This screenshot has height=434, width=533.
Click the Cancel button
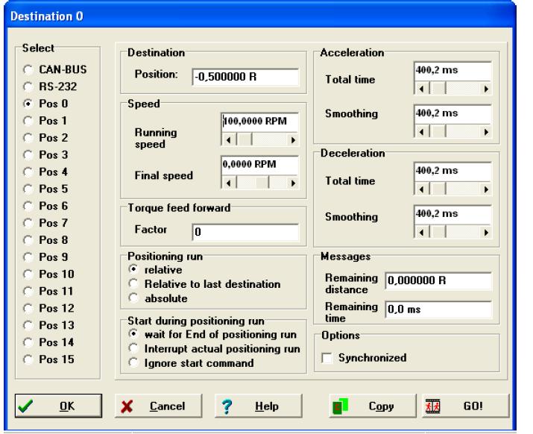(158, 406)
